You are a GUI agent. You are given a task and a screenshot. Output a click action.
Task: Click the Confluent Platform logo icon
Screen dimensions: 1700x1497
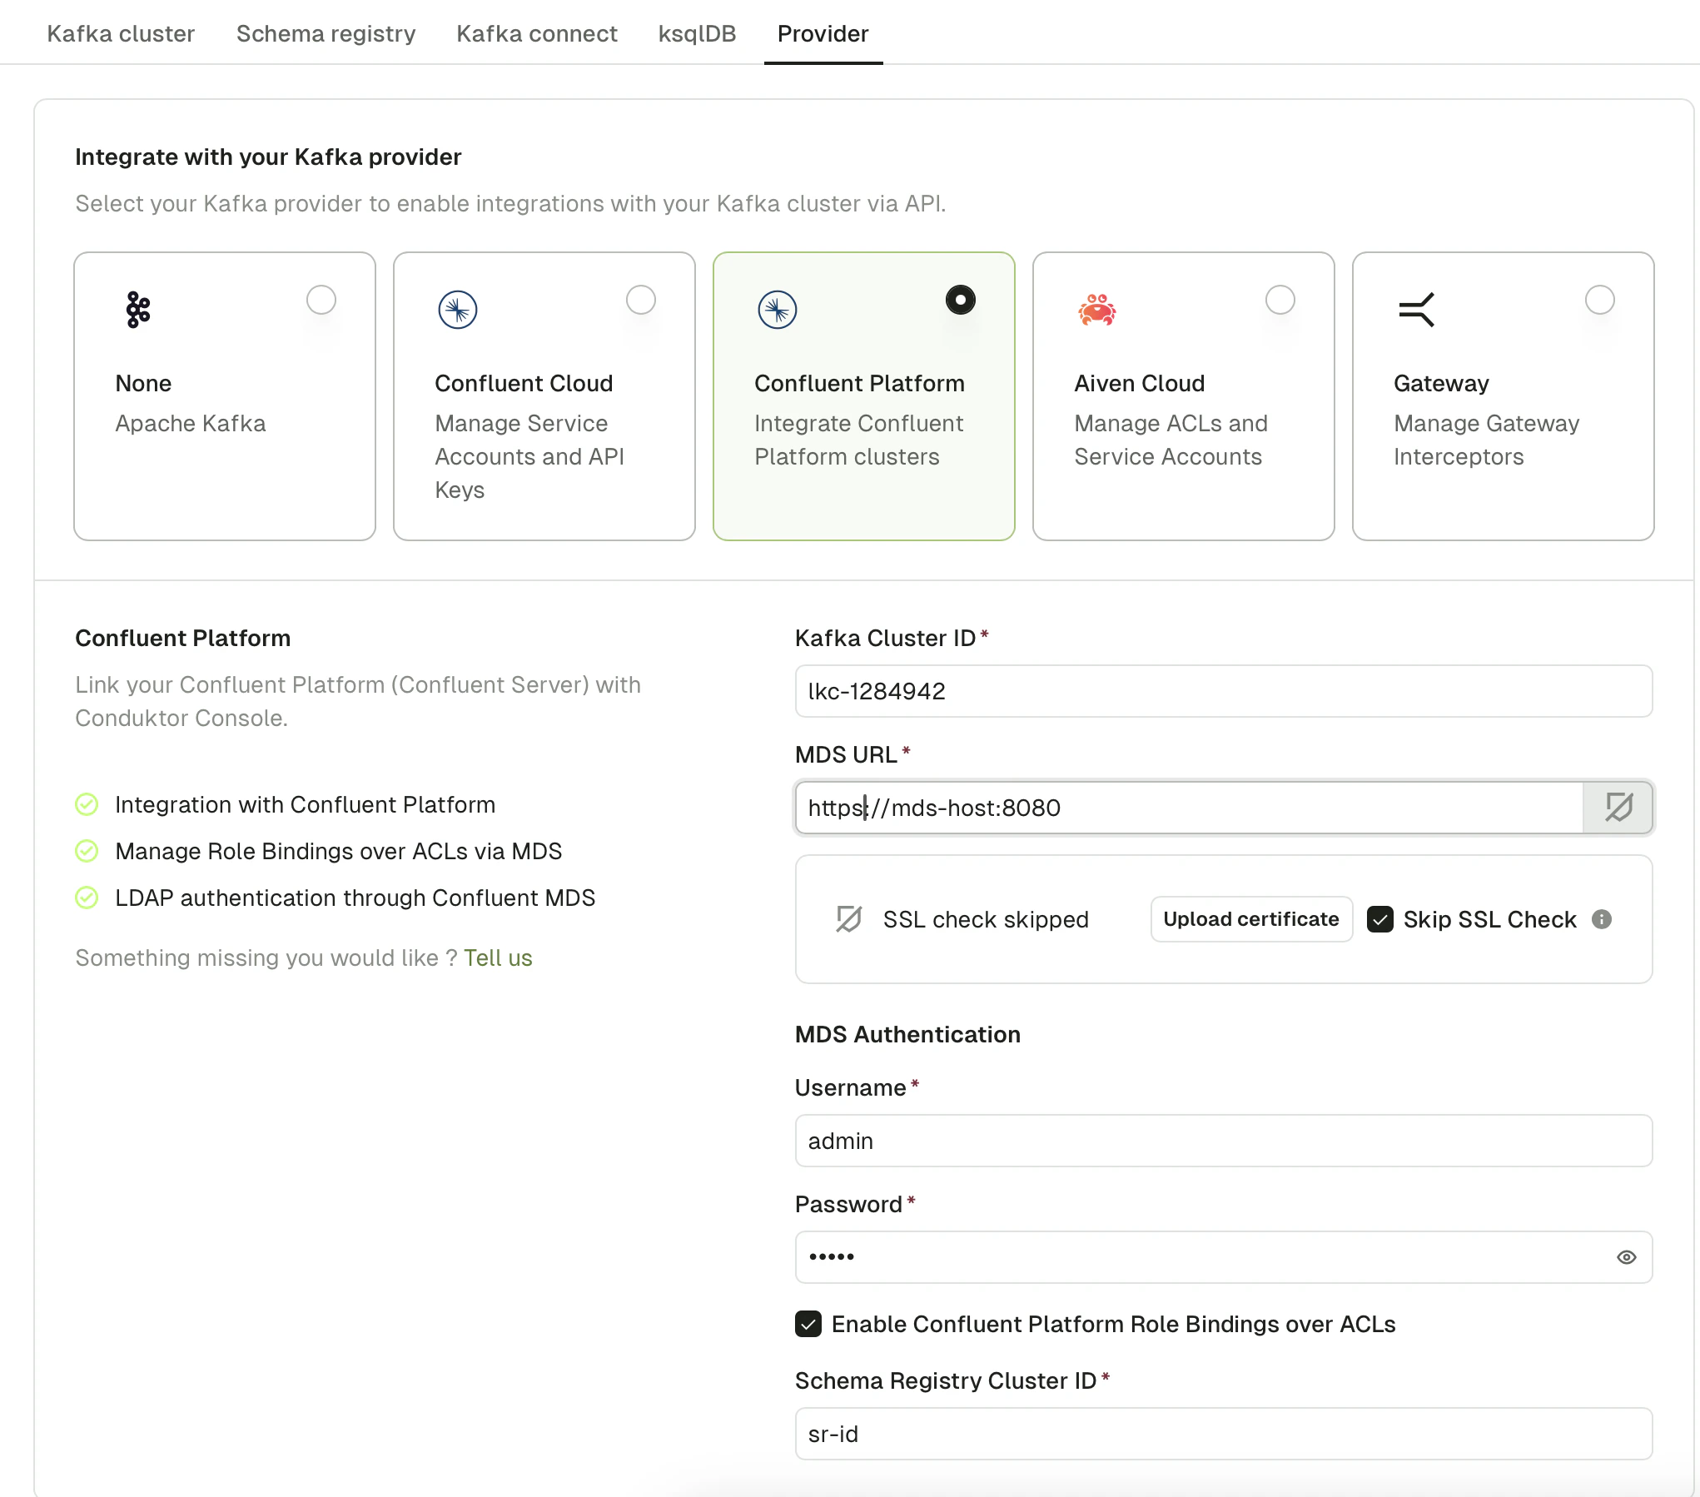click(x=778, y=310)
